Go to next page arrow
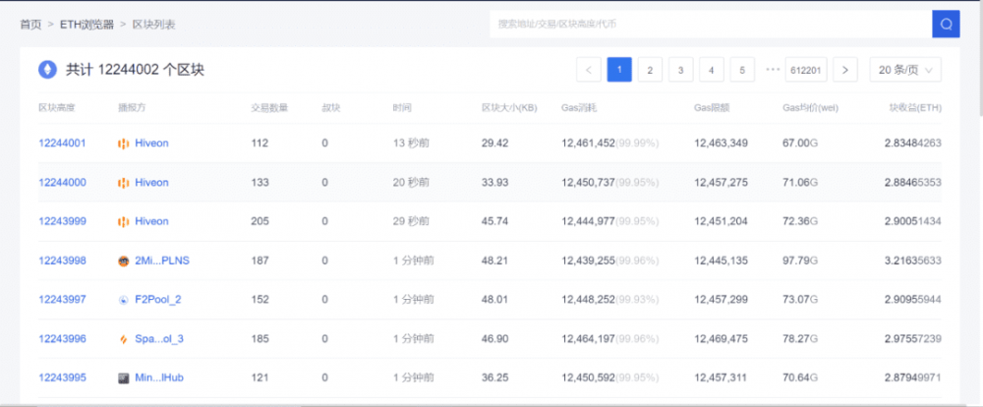 click(x=845, y=70)
